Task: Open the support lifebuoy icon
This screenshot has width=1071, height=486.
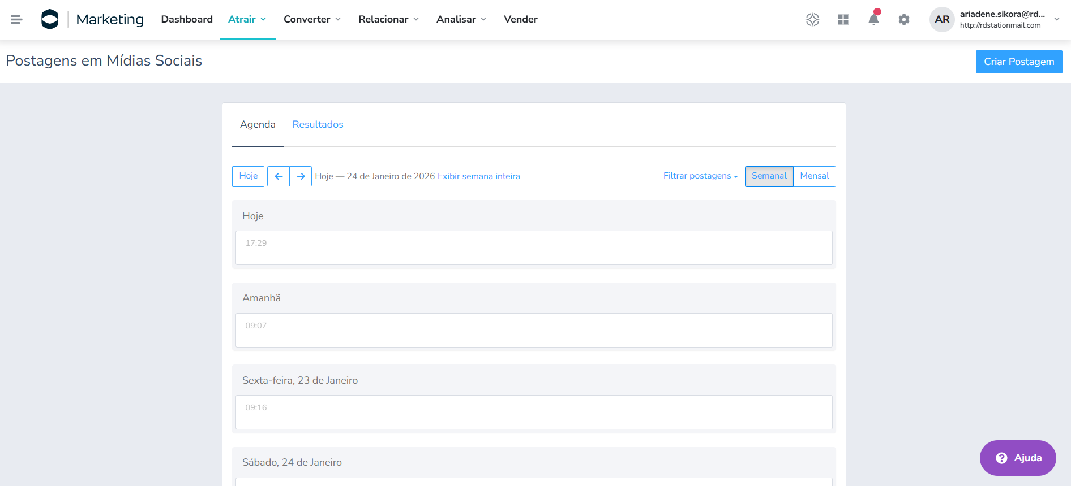Action: [812, 20]
